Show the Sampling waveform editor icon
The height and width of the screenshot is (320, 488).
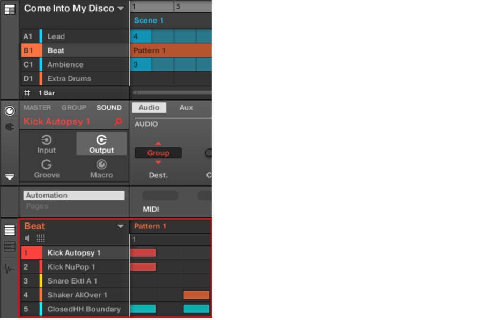click(10, 268)
